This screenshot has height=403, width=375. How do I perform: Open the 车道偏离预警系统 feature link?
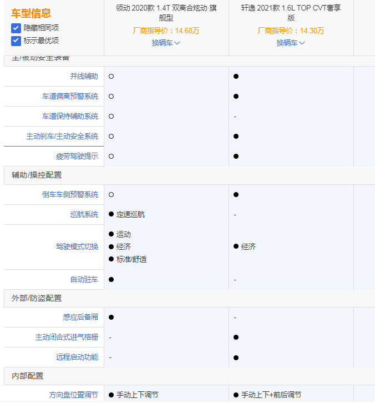(x=70, y=96)
